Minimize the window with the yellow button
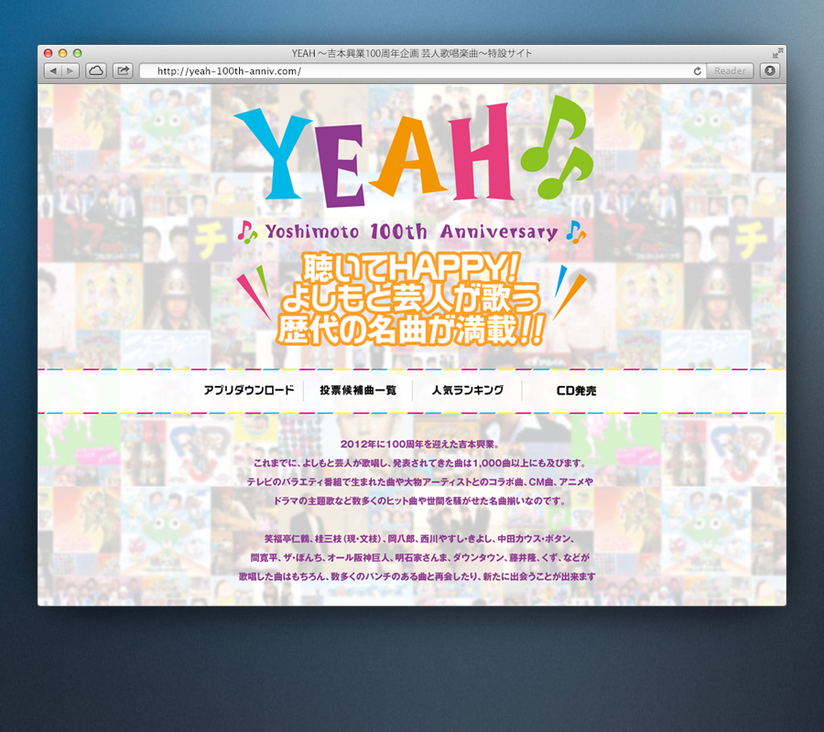Screen dimensions: 824x732 point(63,53)
